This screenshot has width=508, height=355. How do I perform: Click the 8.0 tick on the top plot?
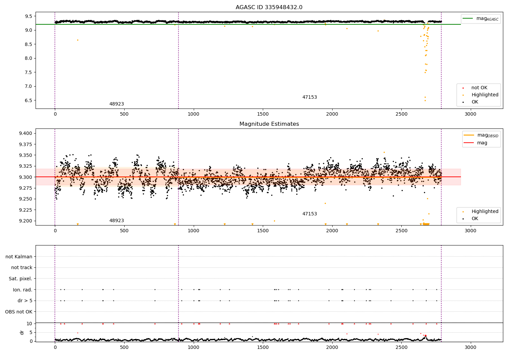point(28,58)
